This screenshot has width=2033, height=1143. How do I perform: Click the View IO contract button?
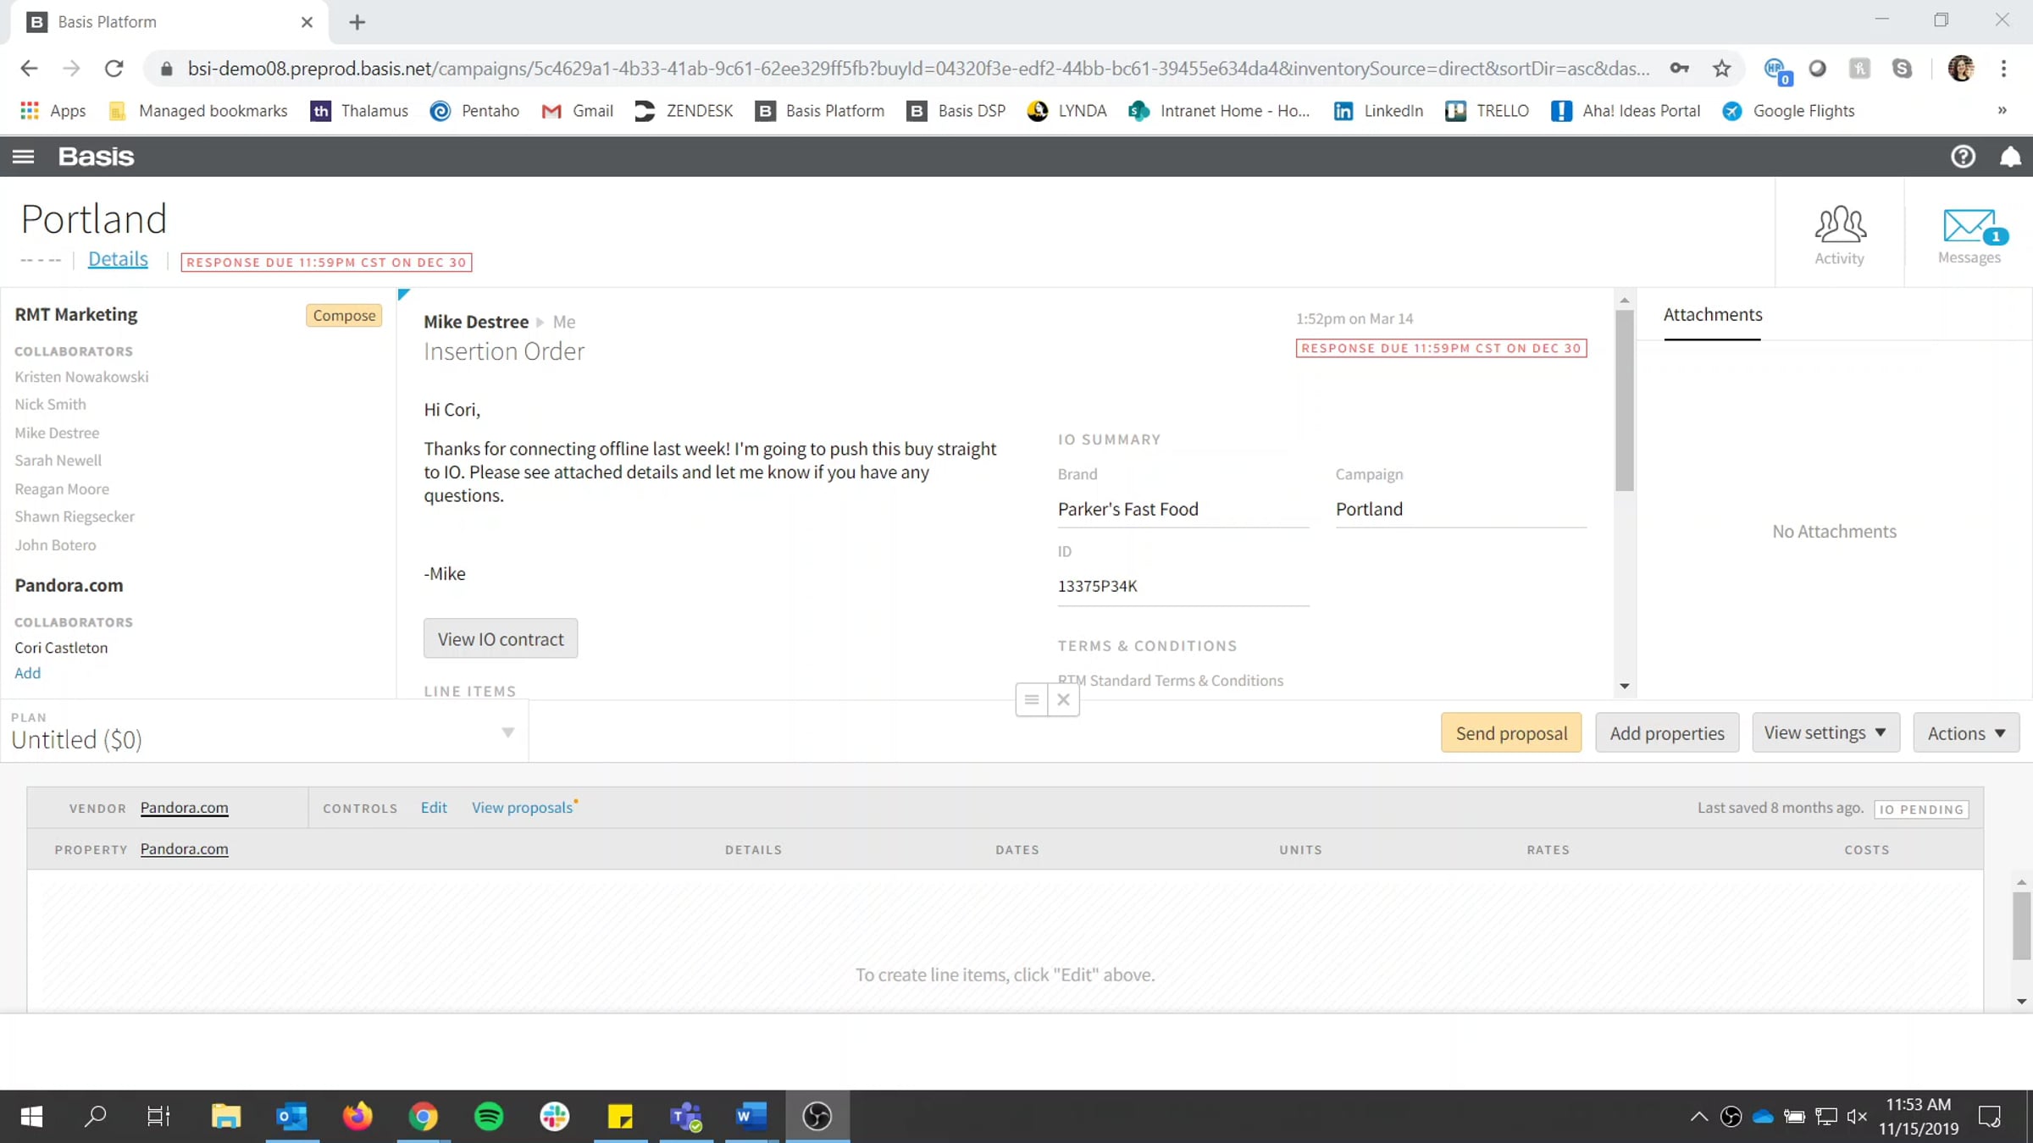[500, 639]
